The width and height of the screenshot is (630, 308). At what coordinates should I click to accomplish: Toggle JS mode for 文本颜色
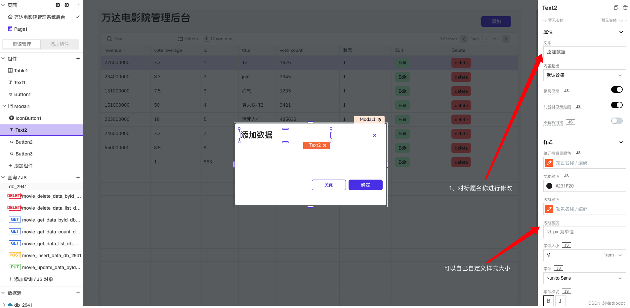point(567,176)
